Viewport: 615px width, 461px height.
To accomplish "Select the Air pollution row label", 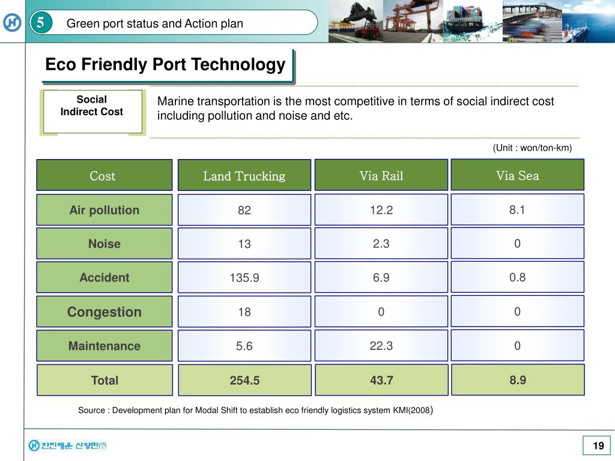I will click(105, 209).
